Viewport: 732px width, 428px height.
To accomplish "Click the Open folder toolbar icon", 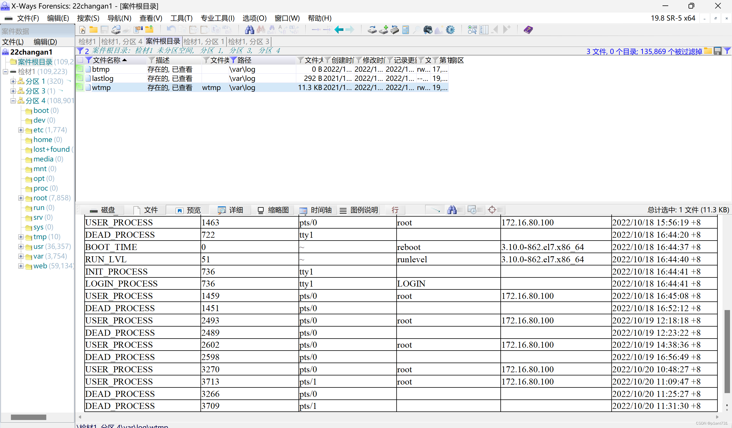I will pos(93,30).
